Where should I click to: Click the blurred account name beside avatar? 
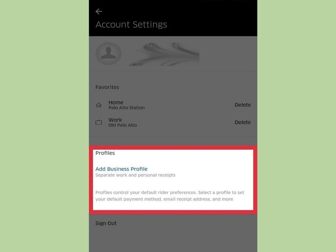pyautogui.click(x=164, y=54)
